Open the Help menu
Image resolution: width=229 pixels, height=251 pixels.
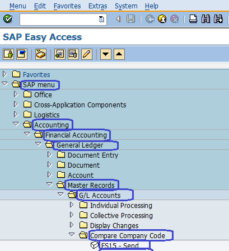pyautogui.click(x=152, y=6)
